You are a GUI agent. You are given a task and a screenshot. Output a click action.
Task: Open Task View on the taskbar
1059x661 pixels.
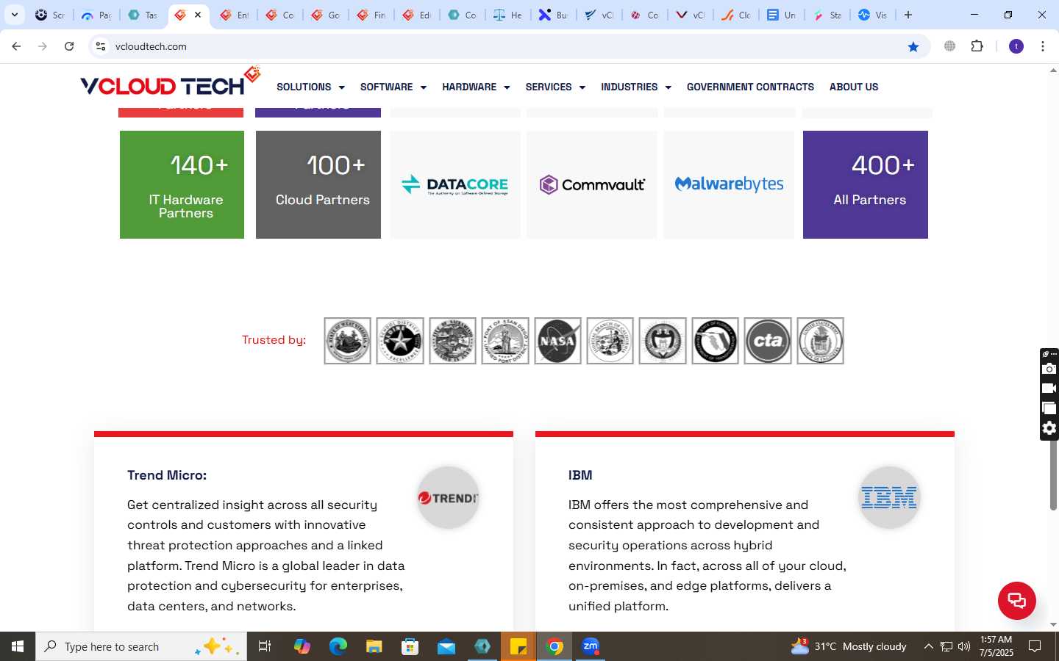coord(265,646)
